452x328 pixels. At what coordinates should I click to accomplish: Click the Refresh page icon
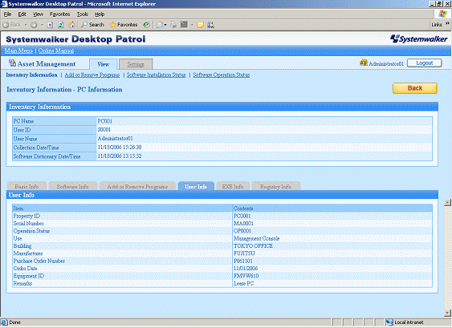click(61, 25)
